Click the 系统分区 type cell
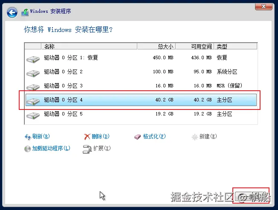Image resolution: width=278 pixels, height=210 pixels. coord(227,72)
